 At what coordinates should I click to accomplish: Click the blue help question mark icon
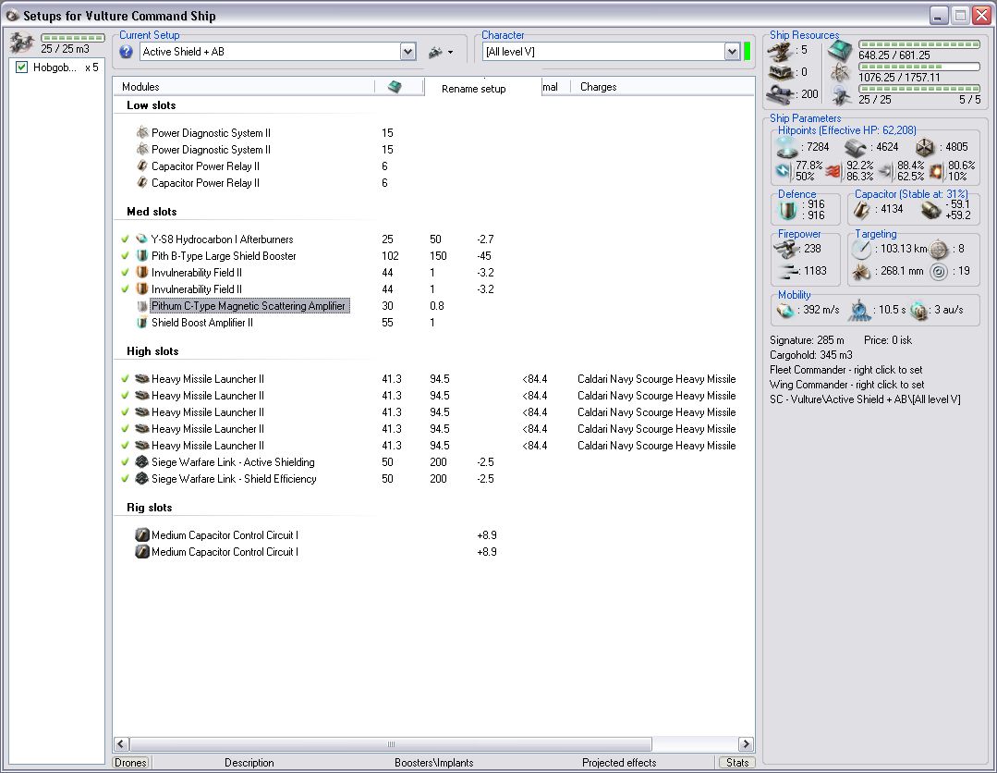coord(127,52)
